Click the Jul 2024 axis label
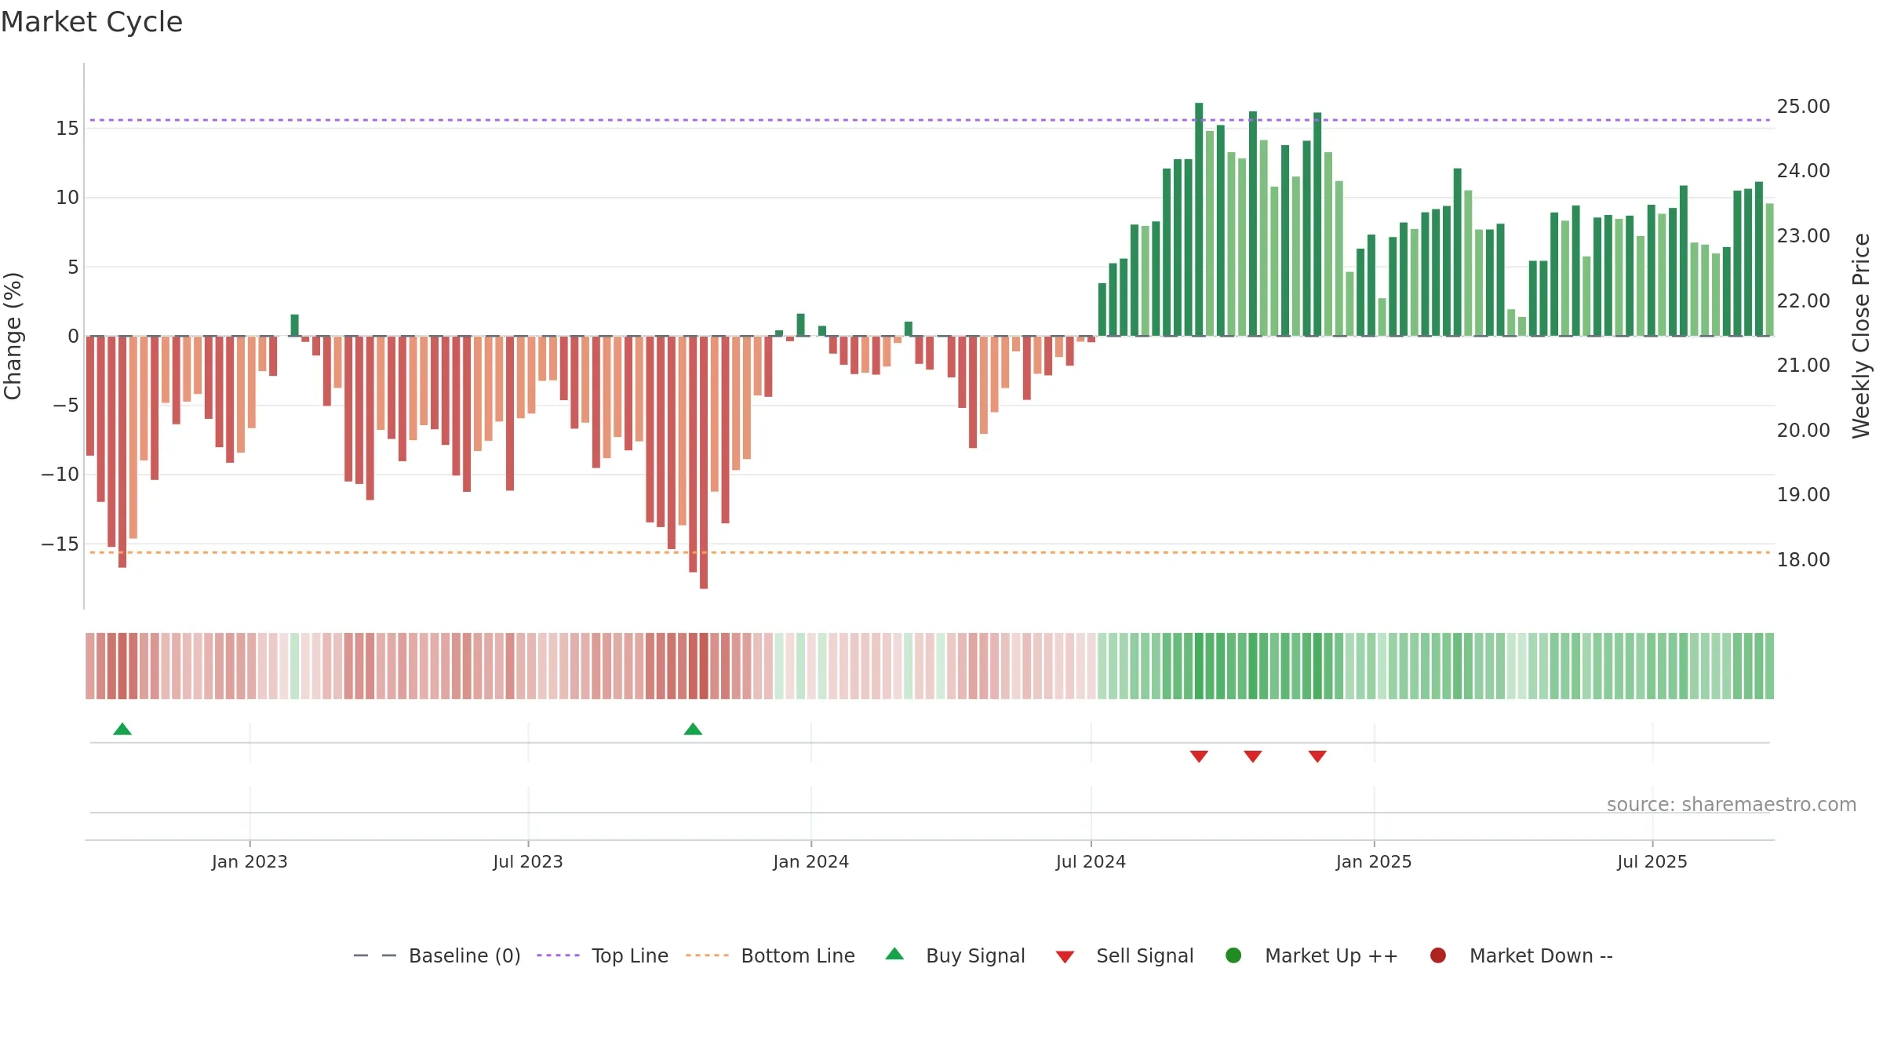The image size is (1883, 1059). click(x=1091, y=861)
